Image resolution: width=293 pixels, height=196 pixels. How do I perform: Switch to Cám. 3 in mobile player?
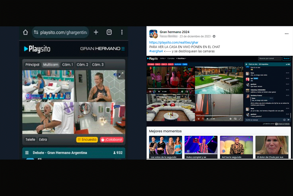pos(98,65)
